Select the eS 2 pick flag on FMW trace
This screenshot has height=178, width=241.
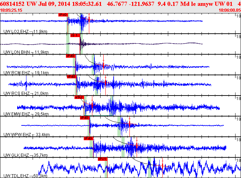point(79,97)
